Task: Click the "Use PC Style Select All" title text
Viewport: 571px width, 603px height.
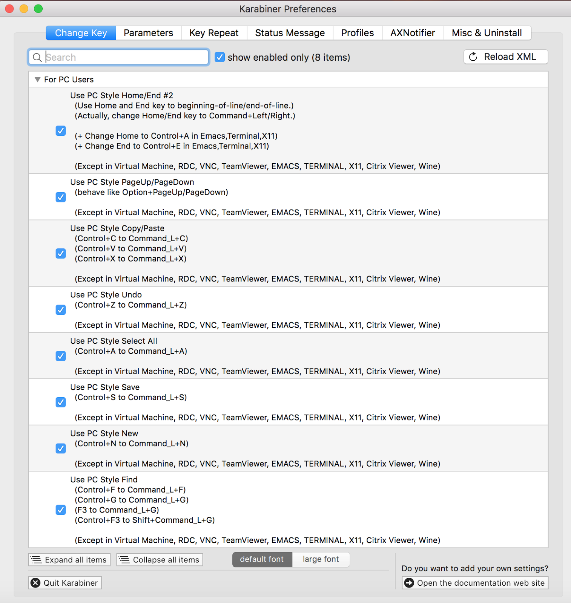Action: 114,341
